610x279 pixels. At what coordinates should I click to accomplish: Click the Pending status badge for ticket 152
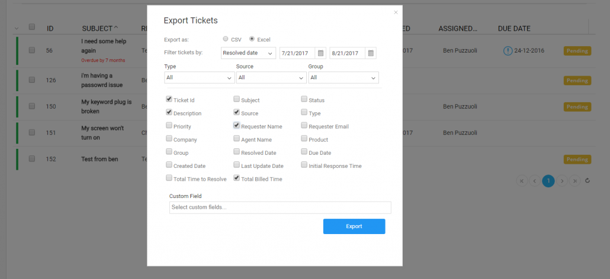click(577, 160)
